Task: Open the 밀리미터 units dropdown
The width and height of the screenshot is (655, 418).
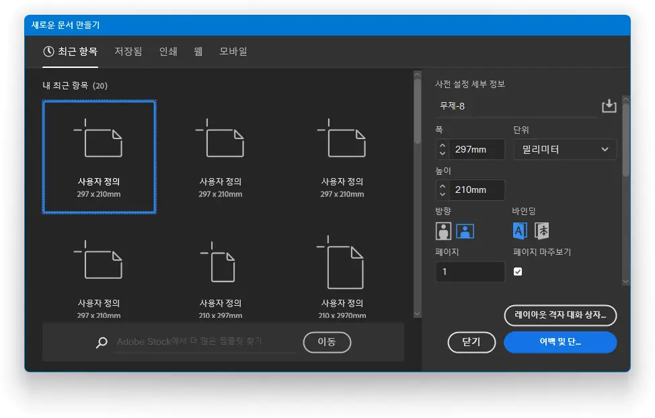Action: tap(565, 149)
